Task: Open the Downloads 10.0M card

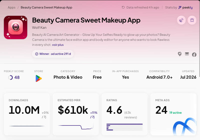Action: pos(27,114)
